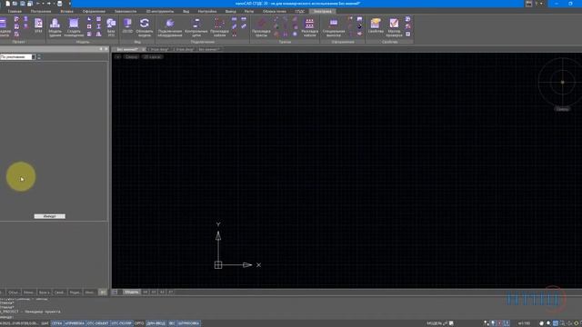This screenshot has height=327, width=582.
Task: Toggle оПРИВЯЗКА object snap
Action: 75,323
